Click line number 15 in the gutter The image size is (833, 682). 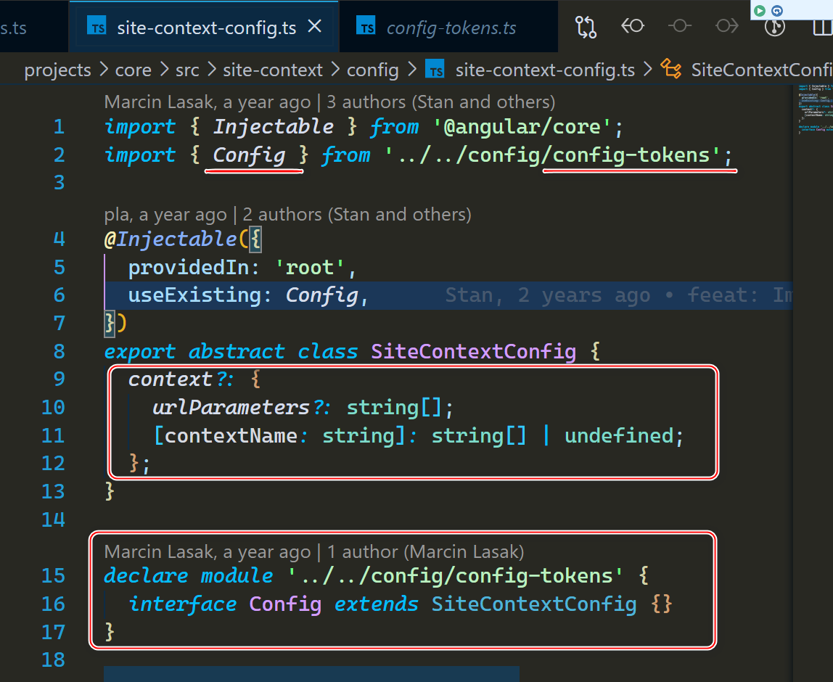pyautogui.click(x=53, y=576)
